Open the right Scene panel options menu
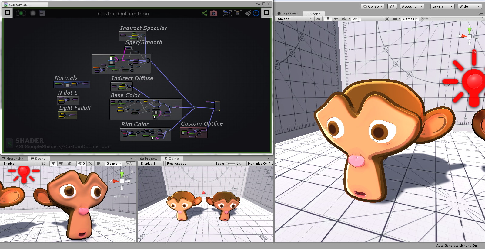This screenshot has width=485, height=249. click(x=480, y=14)
